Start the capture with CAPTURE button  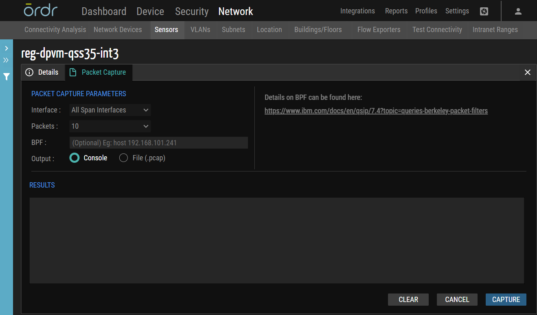506,299
